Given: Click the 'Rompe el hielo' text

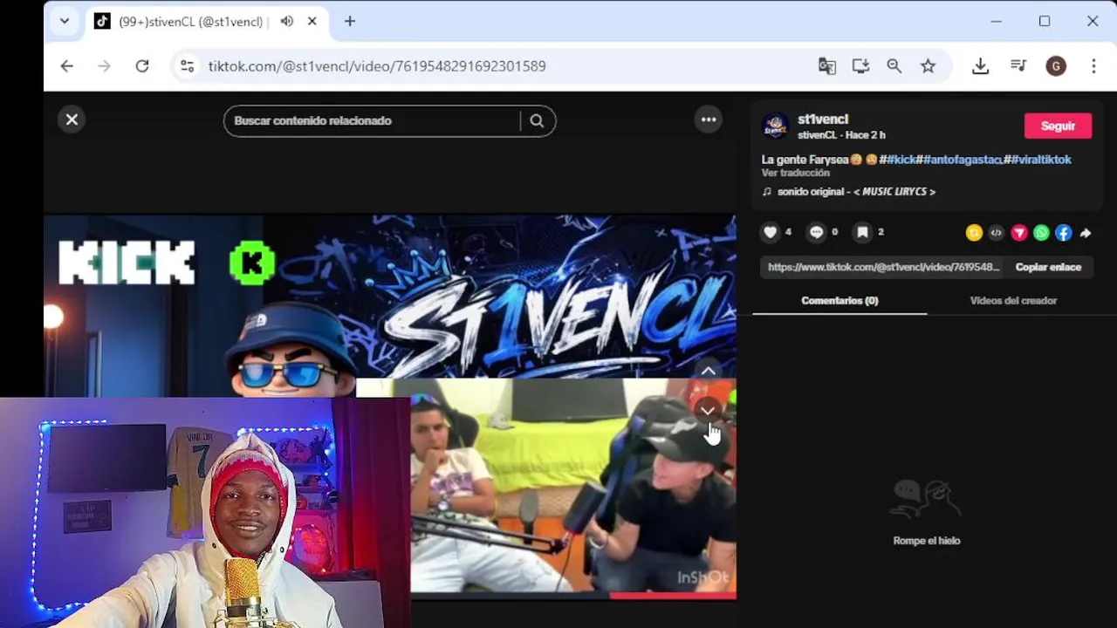Looking at the screenshot, I should click(927, 541).
